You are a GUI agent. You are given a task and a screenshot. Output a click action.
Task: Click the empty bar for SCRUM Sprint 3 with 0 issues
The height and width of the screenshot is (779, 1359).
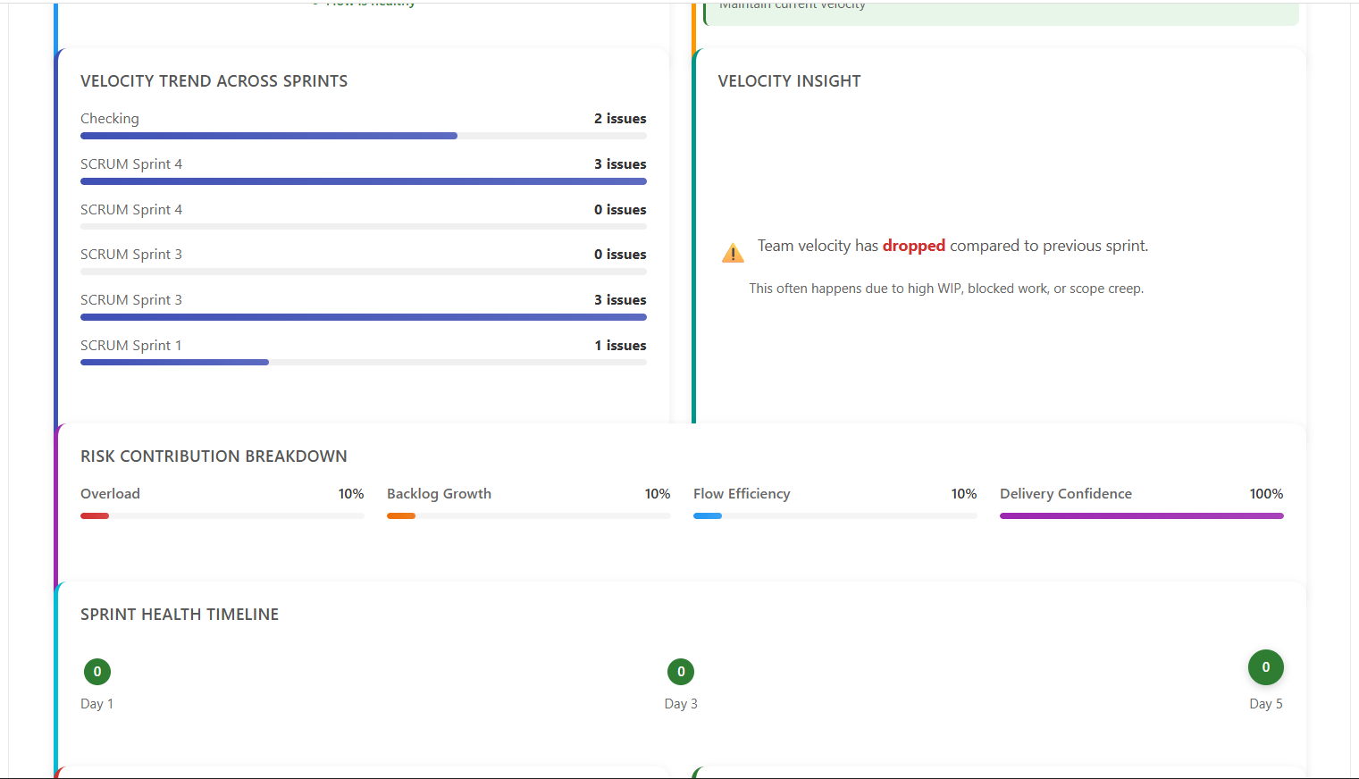(364, 272)
